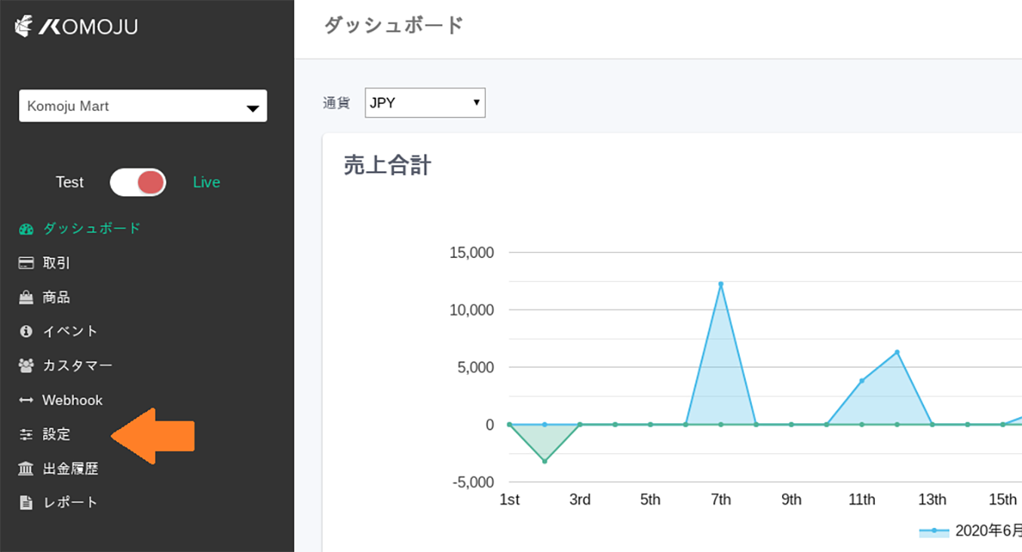This screenshot has width=1022, height=552.
Task: Open the Webhook page
Action: point(72,400)
